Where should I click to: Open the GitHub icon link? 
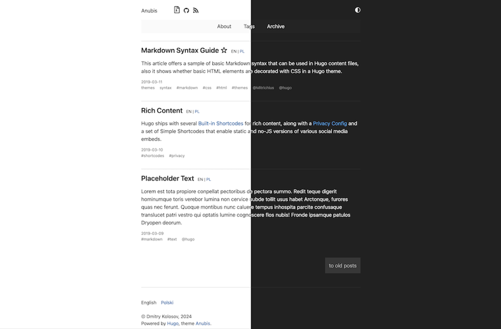[186, 10]
